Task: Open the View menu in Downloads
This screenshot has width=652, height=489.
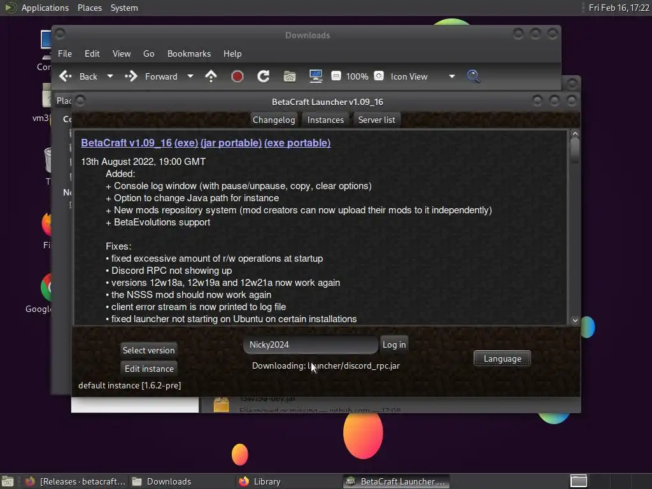Action: 122,53
